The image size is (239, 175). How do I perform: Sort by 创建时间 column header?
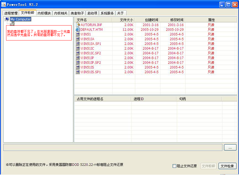[147, 20]
